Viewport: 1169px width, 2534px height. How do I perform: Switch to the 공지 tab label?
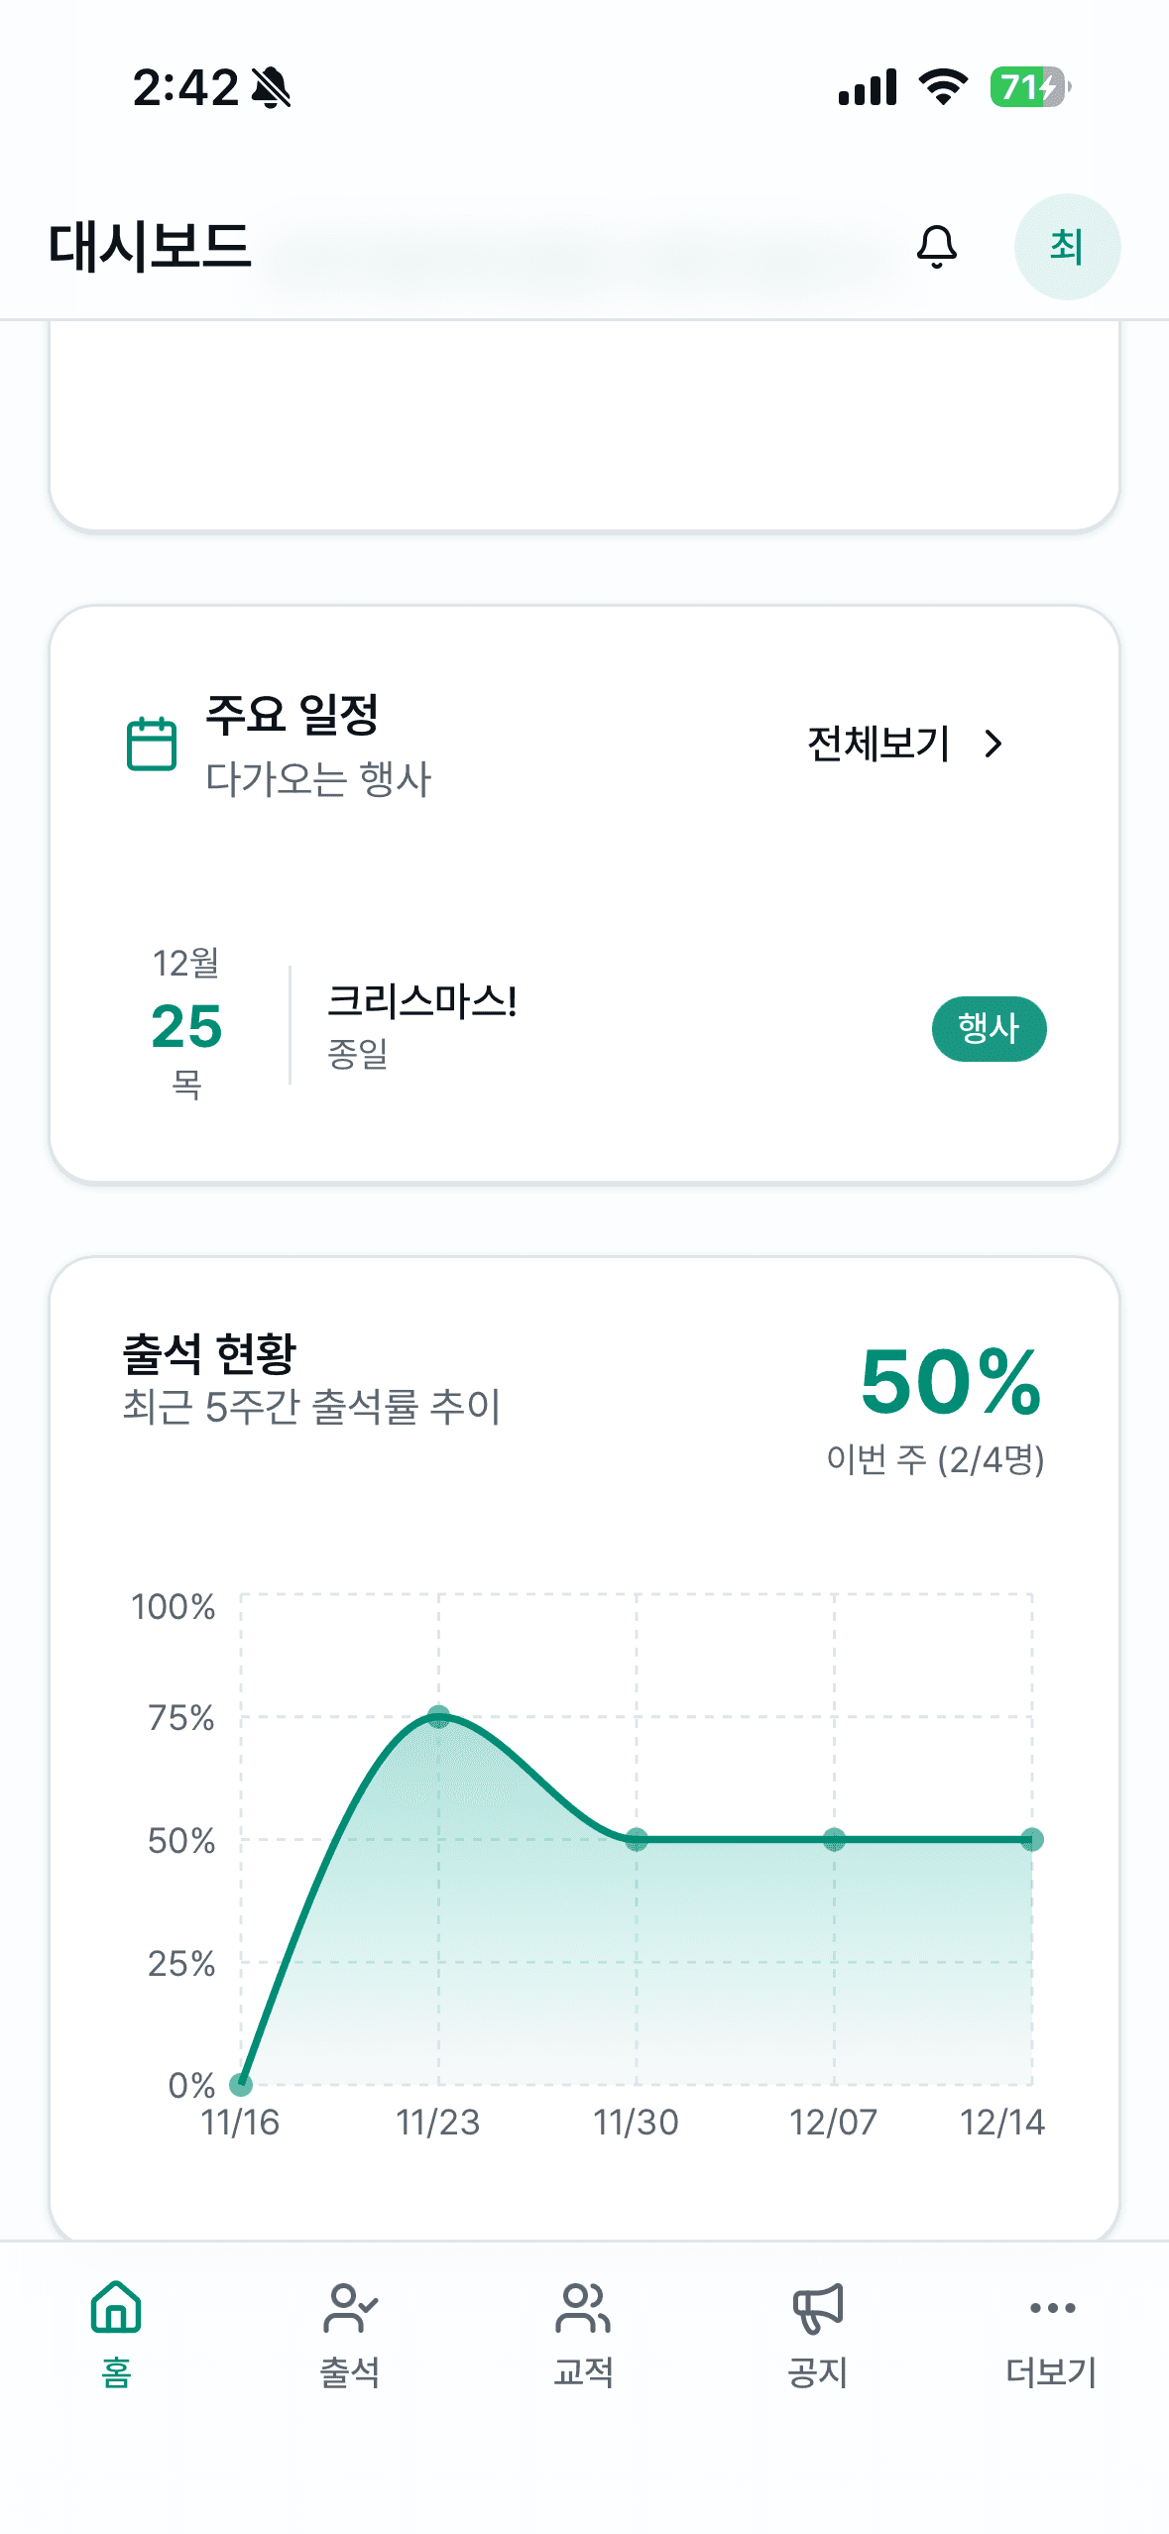coord(817,2372)
